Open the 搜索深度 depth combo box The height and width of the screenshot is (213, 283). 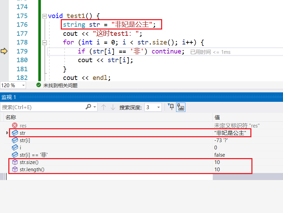click(x=153, y=107)
